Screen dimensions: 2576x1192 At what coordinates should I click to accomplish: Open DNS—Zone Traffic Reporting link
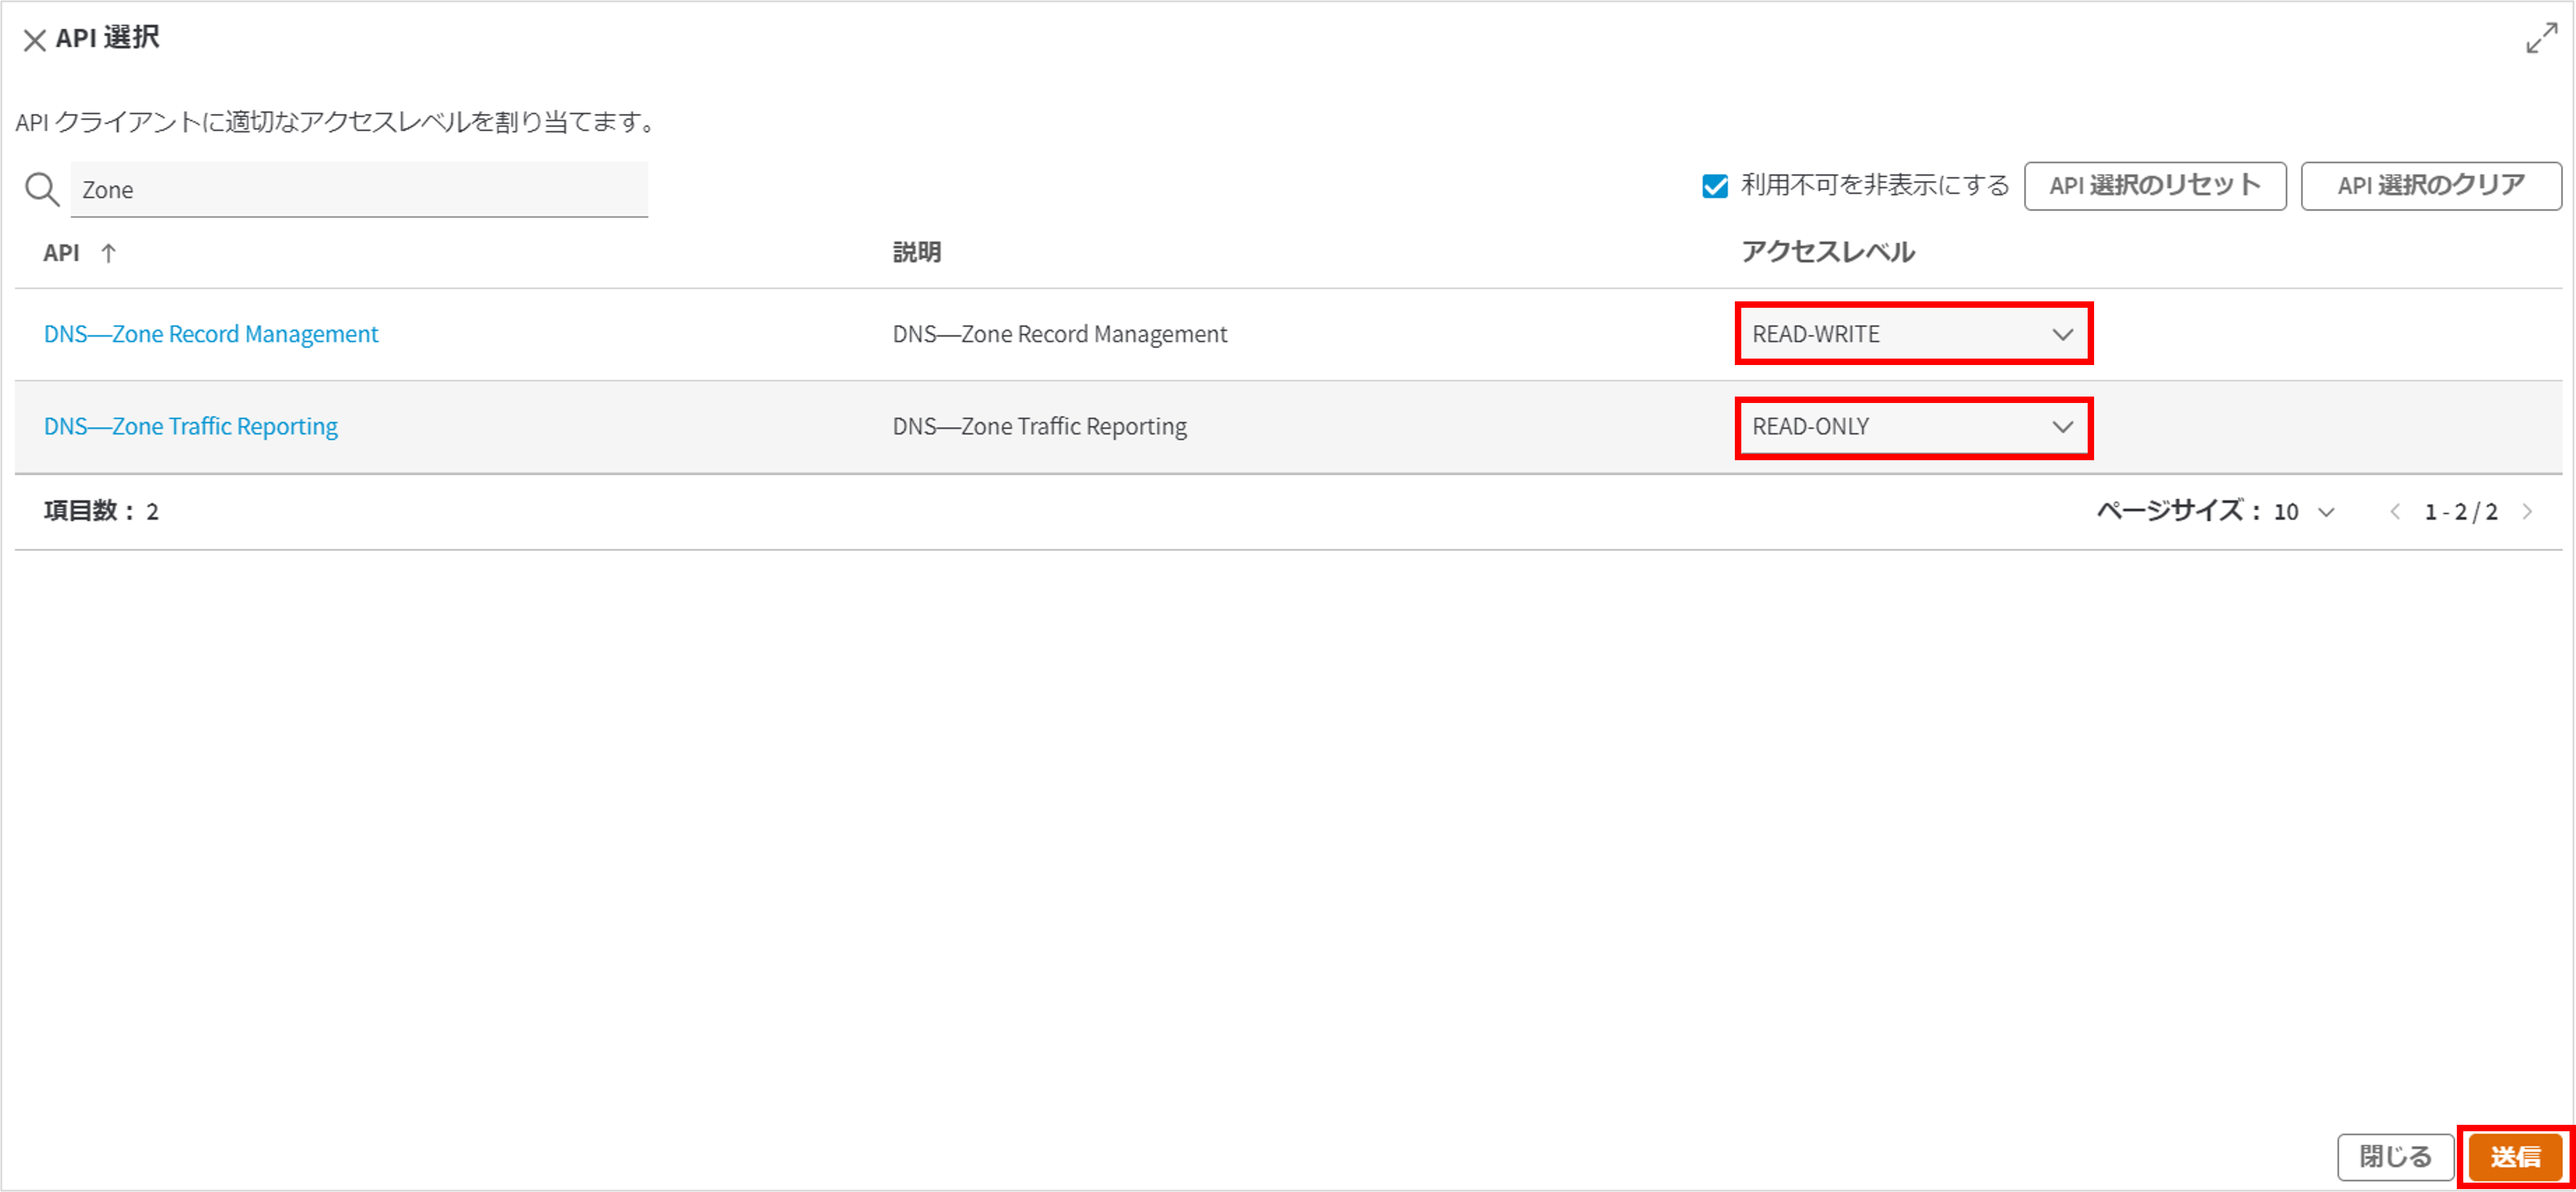tap(191, 427)
